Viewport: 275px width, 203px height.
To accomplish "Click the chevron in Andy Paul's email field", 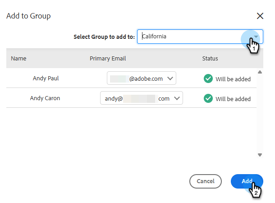I will (x=170, y=78).
